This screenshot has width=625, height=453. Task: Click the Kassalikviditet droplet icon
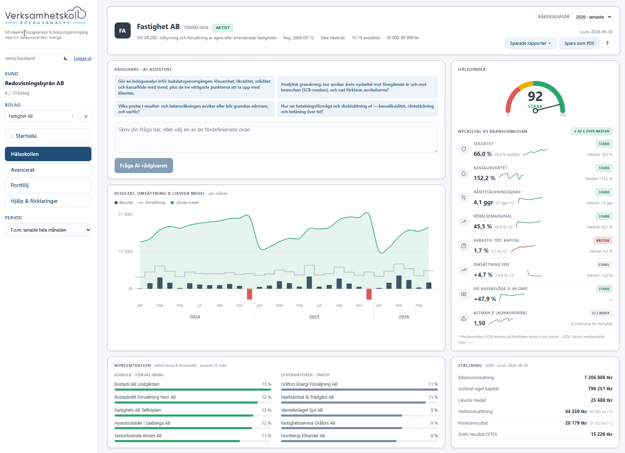click(x=463, y=173)
